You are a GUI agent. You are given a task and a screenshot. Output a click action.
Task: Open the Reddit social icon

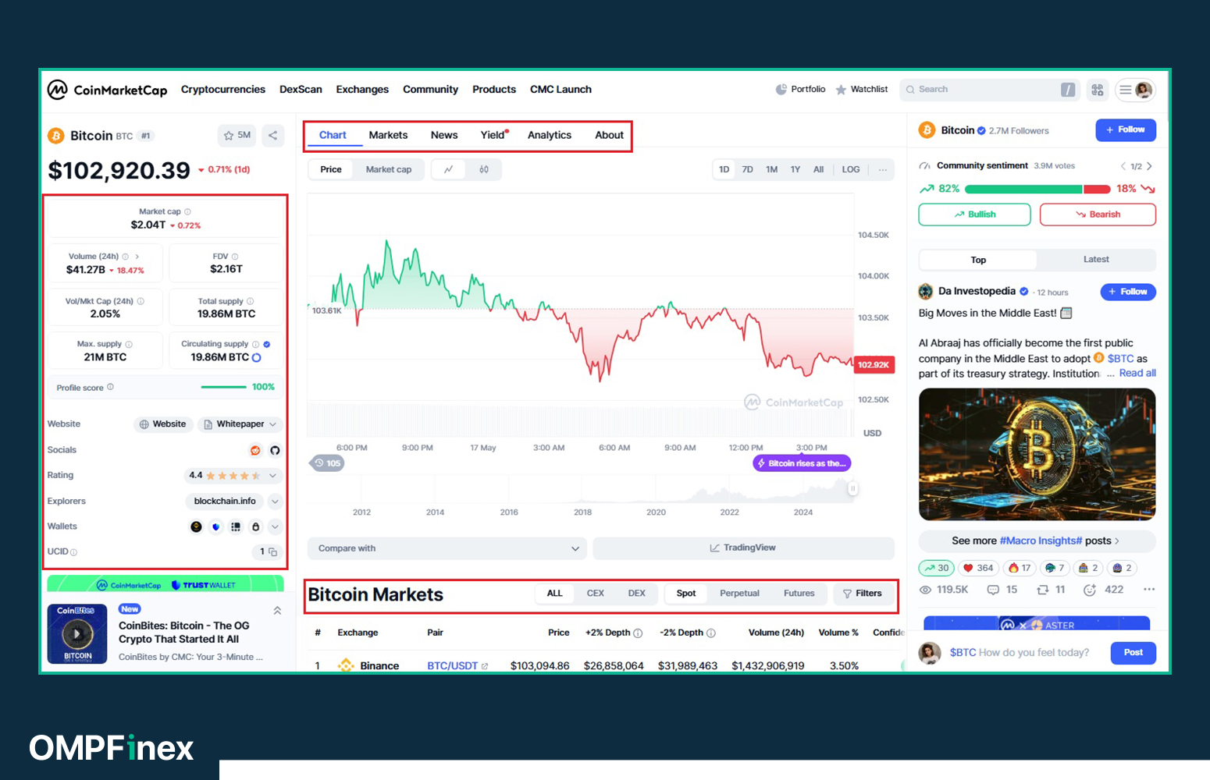pyautogui.click(x=255, y=450)
